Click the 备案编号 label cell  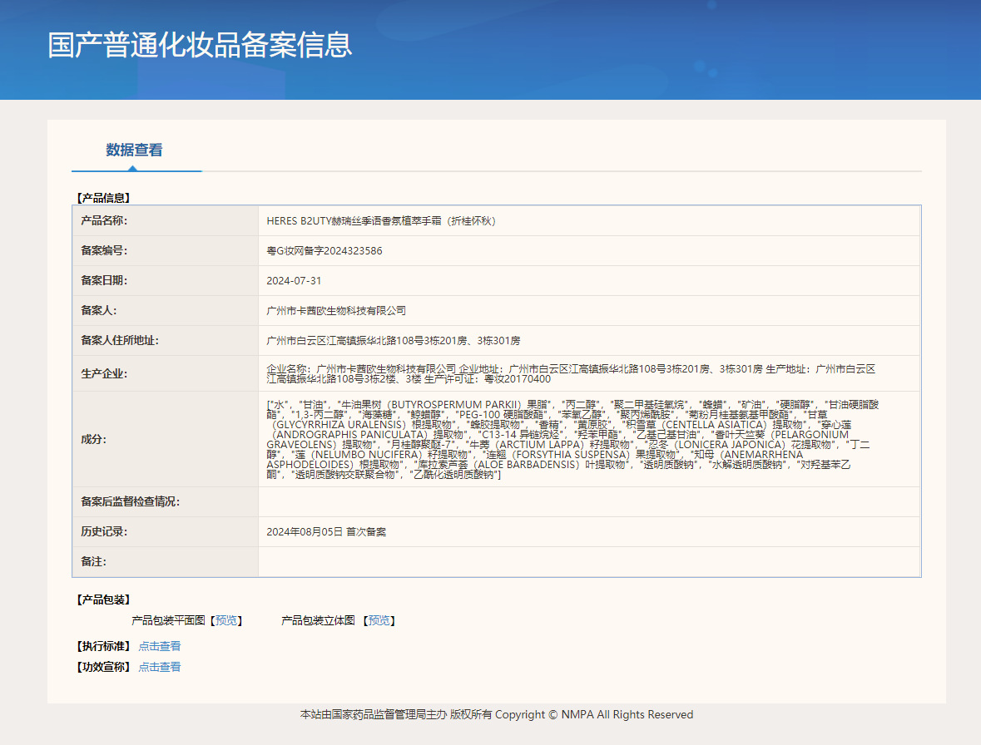click(166, 250)
